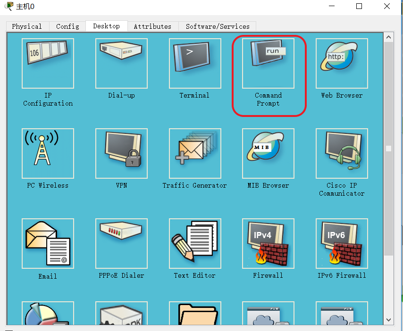403x331 pixels.
Task: Open the PC Wireless tool
Action: 48,153
